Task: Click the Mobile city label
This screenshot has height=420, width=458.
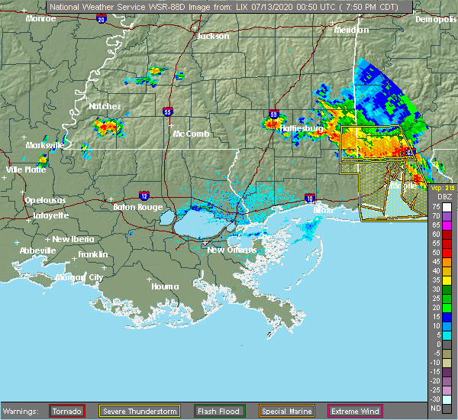Action: pos(403,186)
